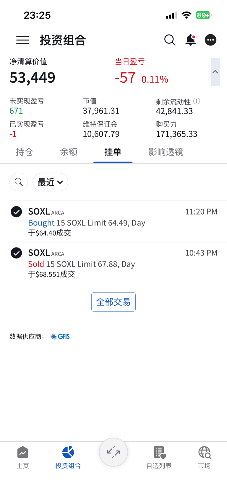The height and width of the screenshot is (491, 227).
Task: Open the three-dot more options menu
Action: pyautogui.click(x=210, y=40)
